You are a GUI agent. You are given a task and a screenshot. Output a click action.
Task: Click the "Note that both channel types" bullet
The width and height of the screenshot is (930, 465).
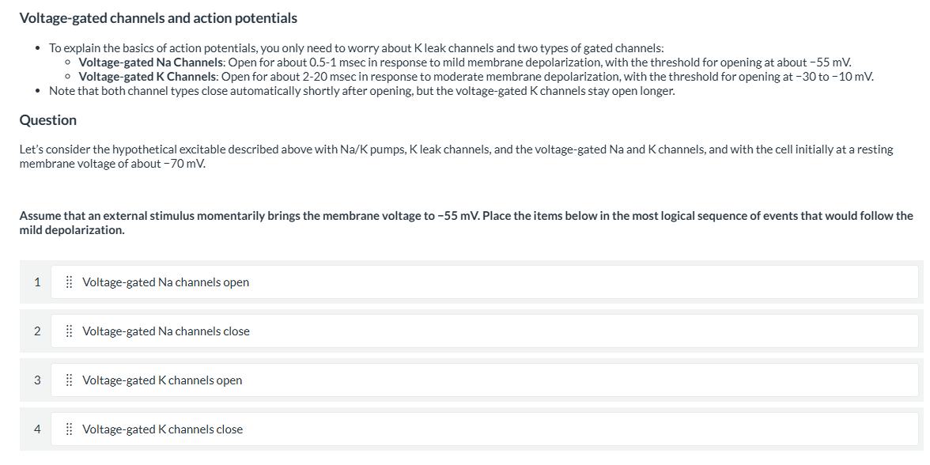click(362, 92)
